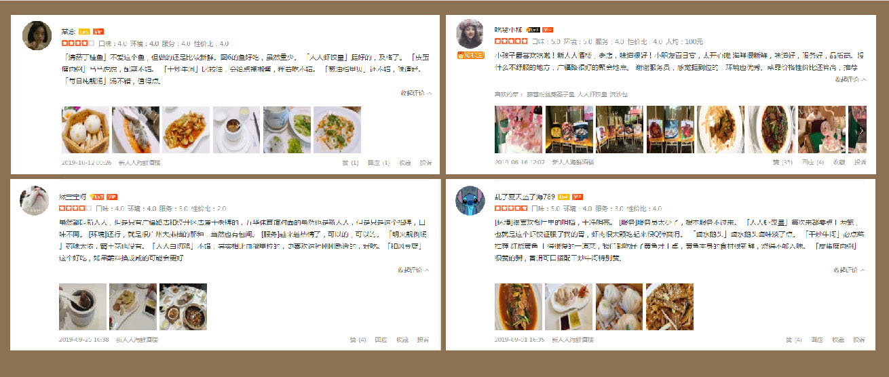The image size is (889, 377).
Task: Click the VIP badge beside the top-right username
Action: (547, 30)
